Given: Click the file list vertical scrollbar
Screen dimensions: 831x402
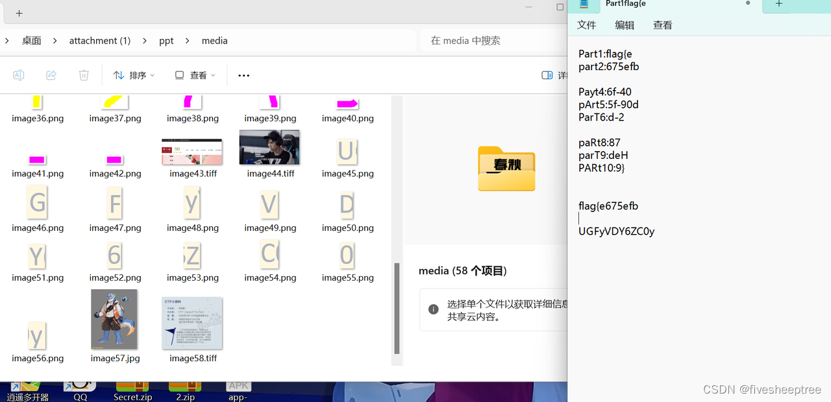Looking at the screenshot, I should [x=397, y=308].
